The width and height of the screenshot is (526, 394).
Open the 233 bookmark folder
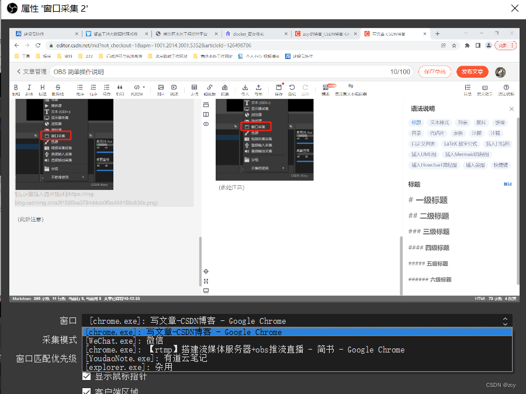click(x=85, y=56)
